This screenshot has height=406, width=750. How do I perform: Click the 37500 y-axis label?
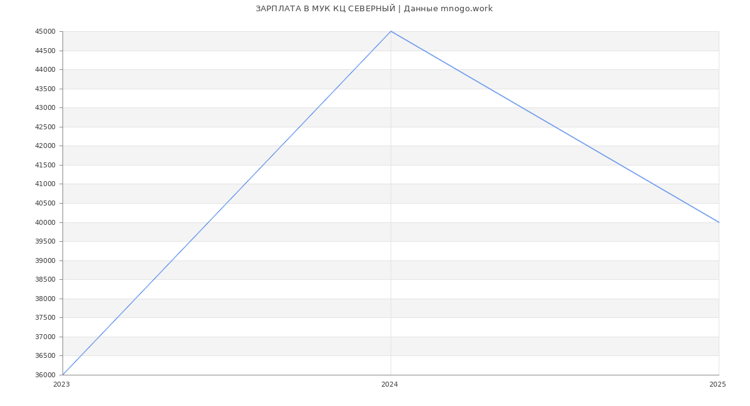[46, 317]
